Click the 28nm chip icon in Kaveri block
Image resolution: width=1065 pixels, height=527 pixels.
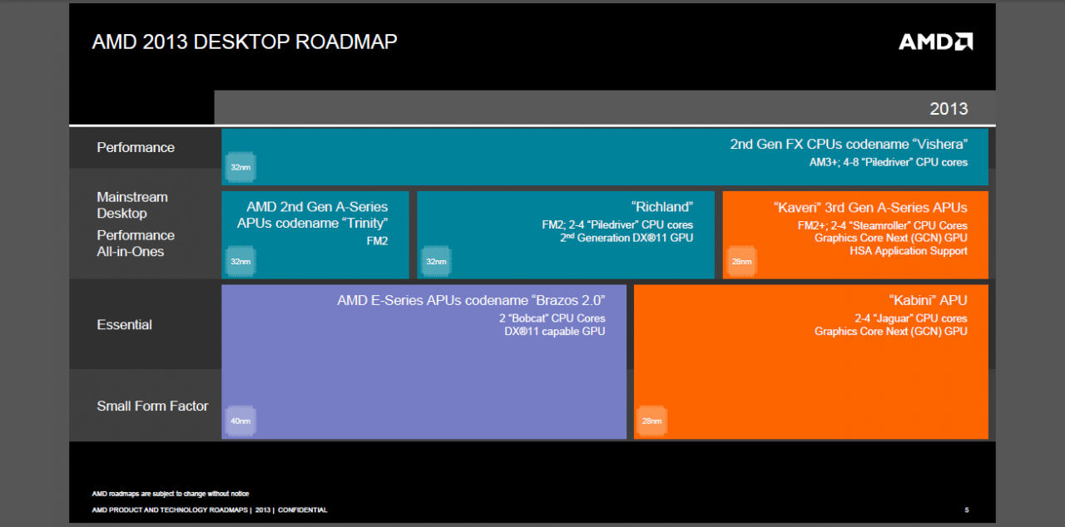pyautogui.click(x=741, y=261)
